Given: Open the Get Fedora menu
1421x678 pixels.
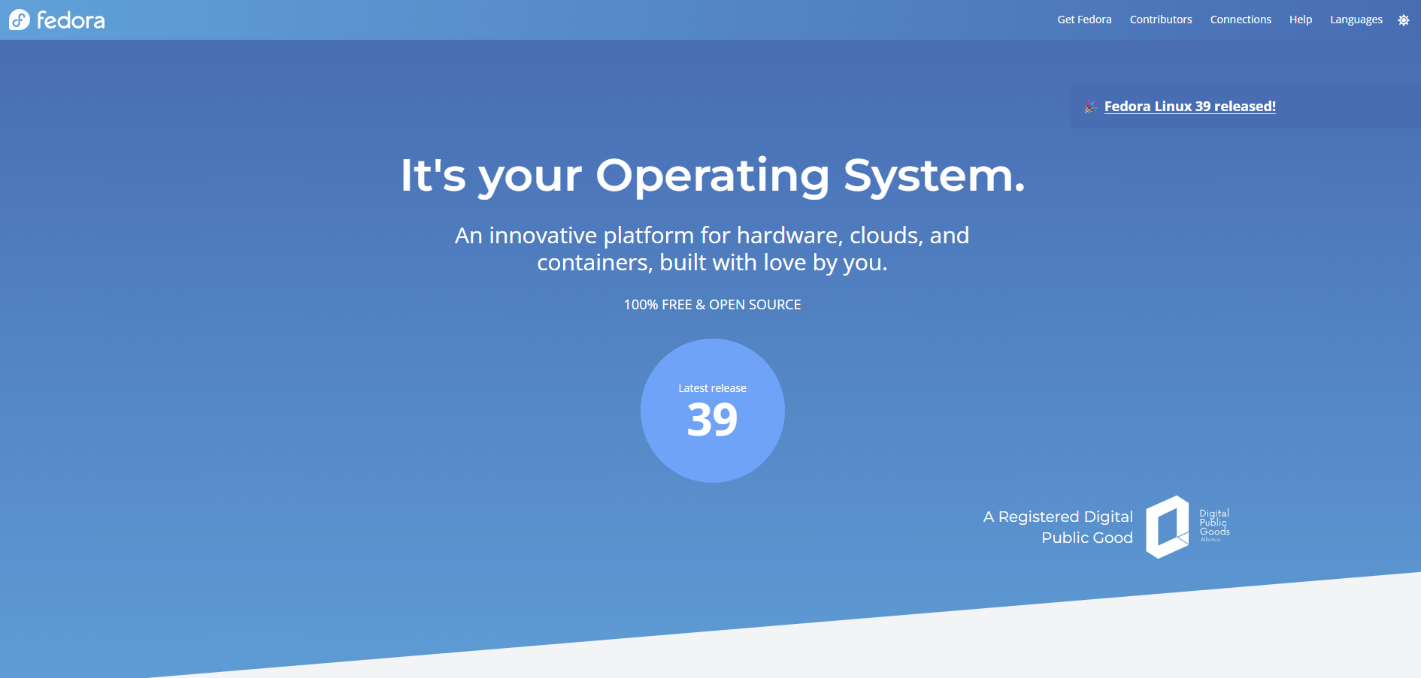Looking at the screenshot, I should click(1084, 20).
